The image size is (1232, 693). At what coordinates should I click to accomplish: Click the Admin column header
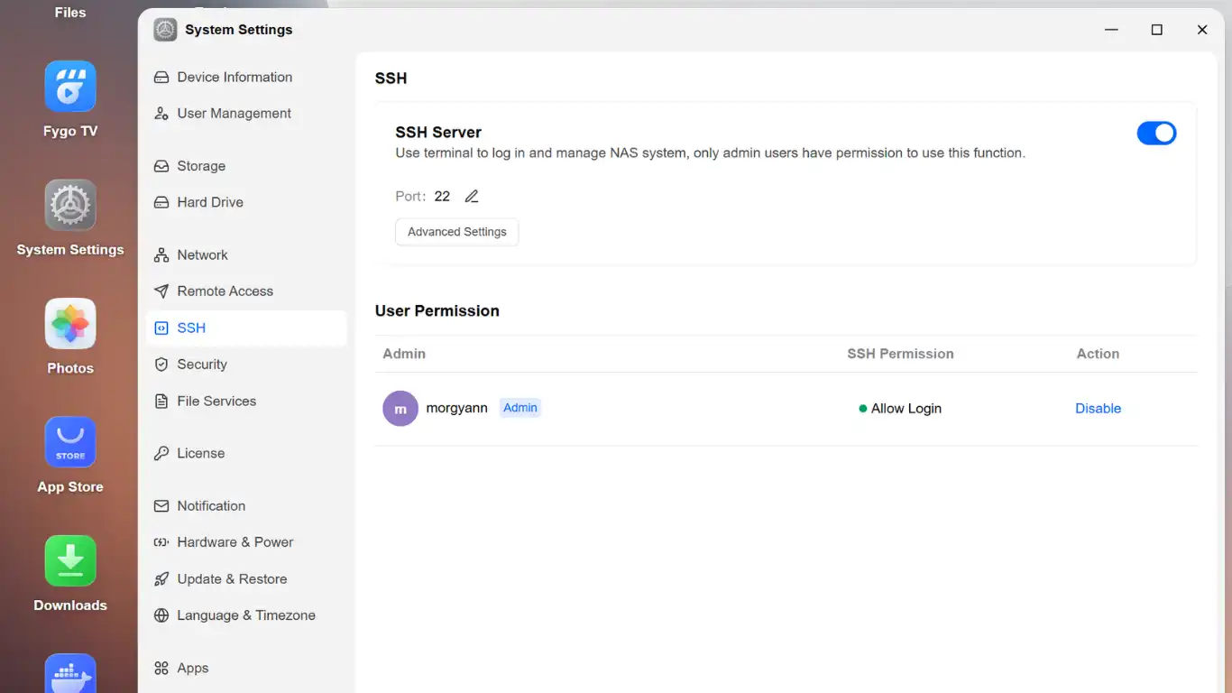[404, 354]
